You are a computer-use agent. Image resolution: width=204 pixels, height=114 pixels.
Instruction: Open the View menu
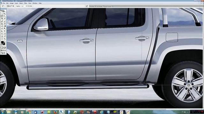point(30,3)
